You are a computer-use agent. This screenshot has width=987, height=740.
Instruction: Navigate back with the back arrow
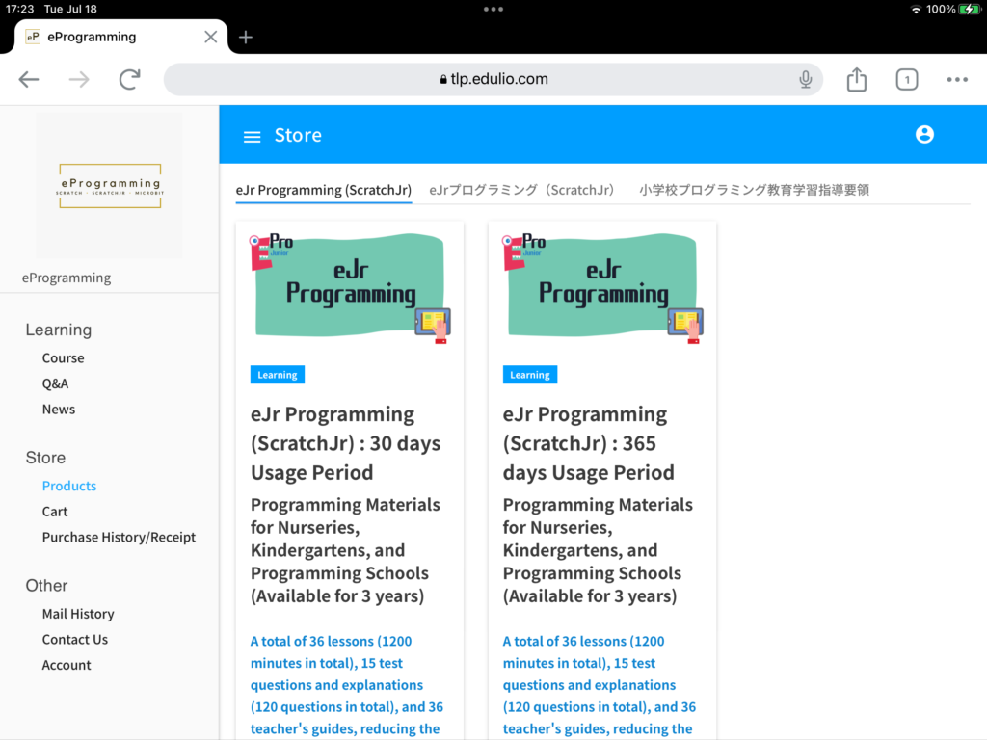[29, 79]
